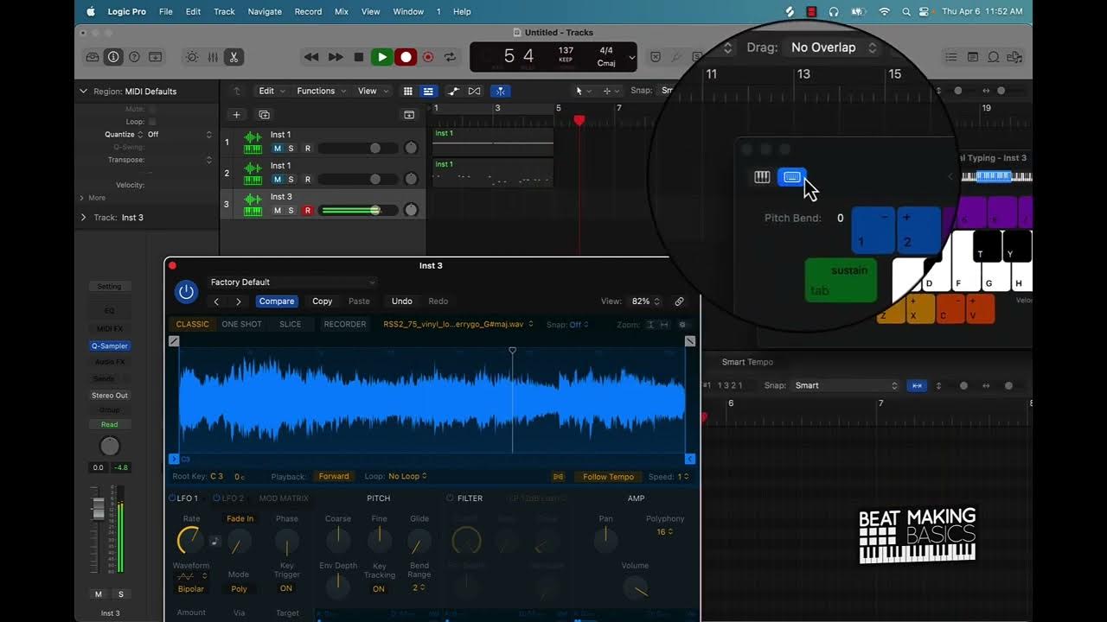Open the Loop No Loop dropdown
The height and width of the screenshot is (622, 1107).
tap(407, 476)
